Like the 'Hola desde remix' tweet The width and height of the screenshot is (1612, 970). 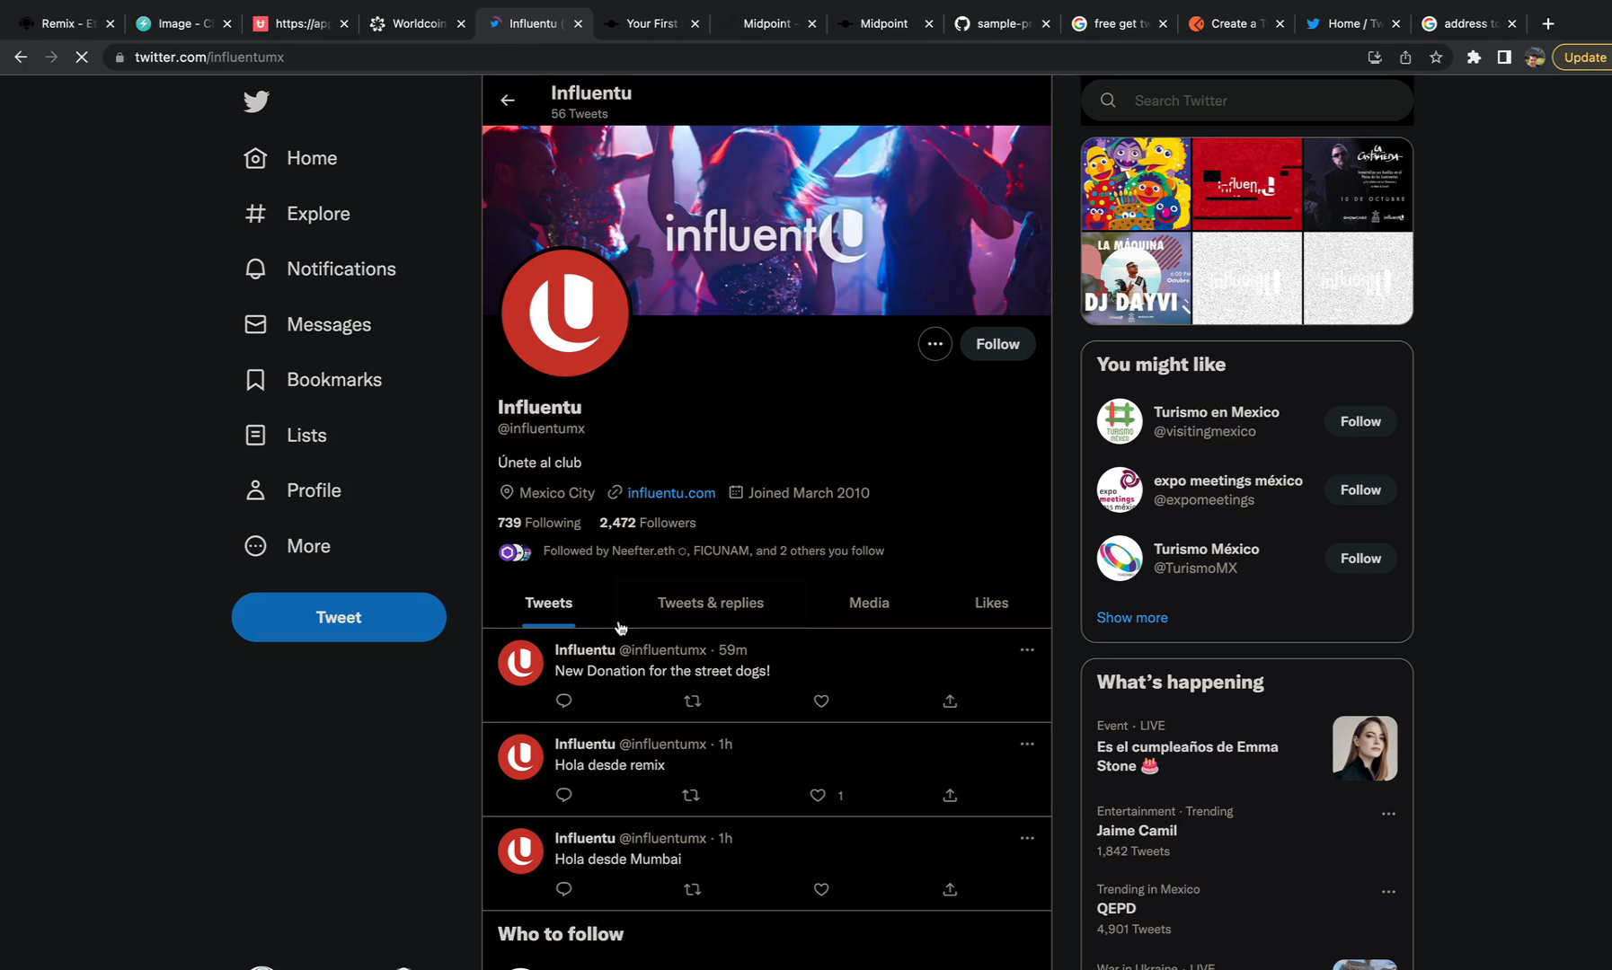[x=818, y=795]
